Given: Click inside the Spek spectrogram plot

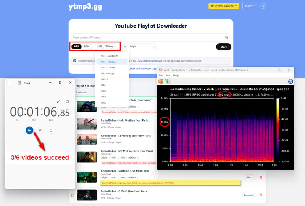Looking at the screenshot, I should click(222, 130).
